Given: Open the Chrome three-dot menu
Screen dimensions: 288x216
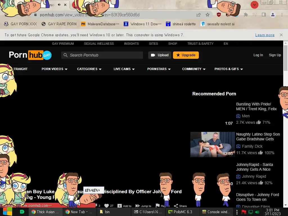Looking at the screenshot, I should tap(282, 15).
